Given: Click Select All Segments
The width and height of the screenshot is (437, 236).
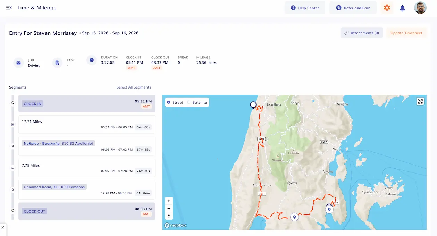Looking at the screenshot, I should (x=134, y=87).
